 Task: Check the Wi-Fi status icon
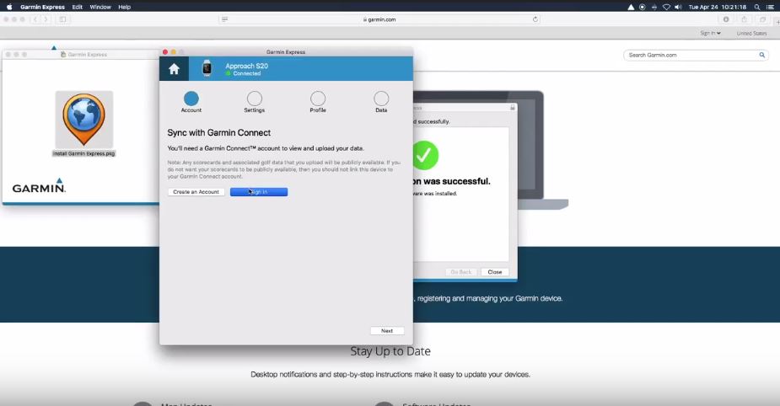click(x=666, y=7)
